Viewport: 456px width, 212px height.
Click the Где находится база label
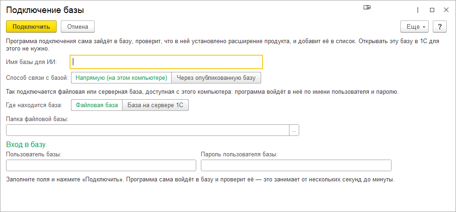(34, 105)
